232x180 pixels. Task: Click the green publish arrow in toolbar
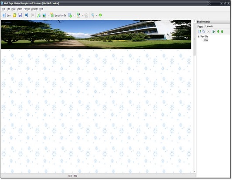click(100, 15)
